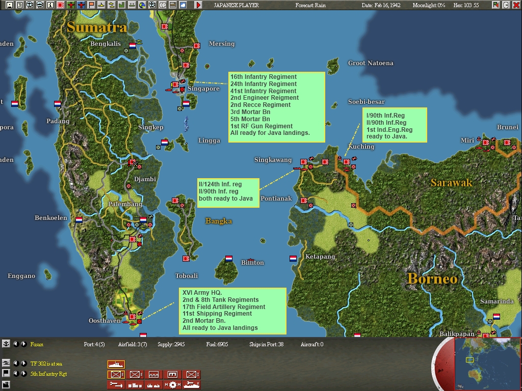
Task: Go to previous task force arrow
Action: point(16,364)
